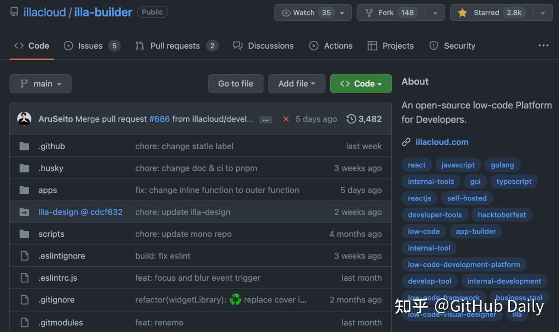Open the Add file dropdown
The height and width of the screenshot is (332, 559).
point(297,83)
